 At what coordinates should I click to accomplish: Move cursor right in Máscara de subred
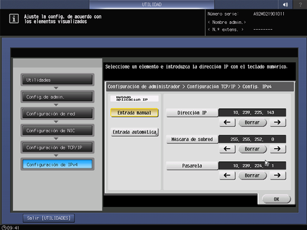pyautogui.click(x=277, y=149)
